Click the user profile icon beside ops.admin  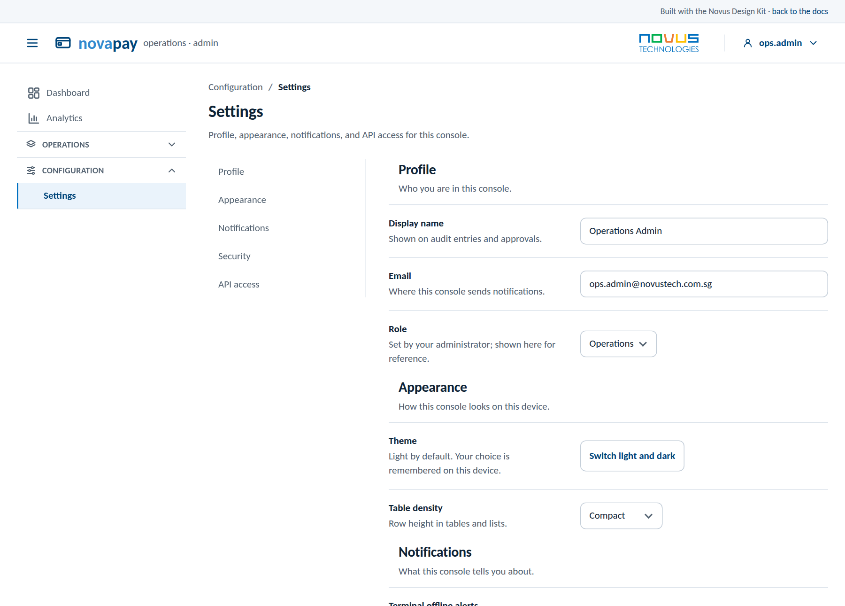pyautogui.click(x=748, y=43)
